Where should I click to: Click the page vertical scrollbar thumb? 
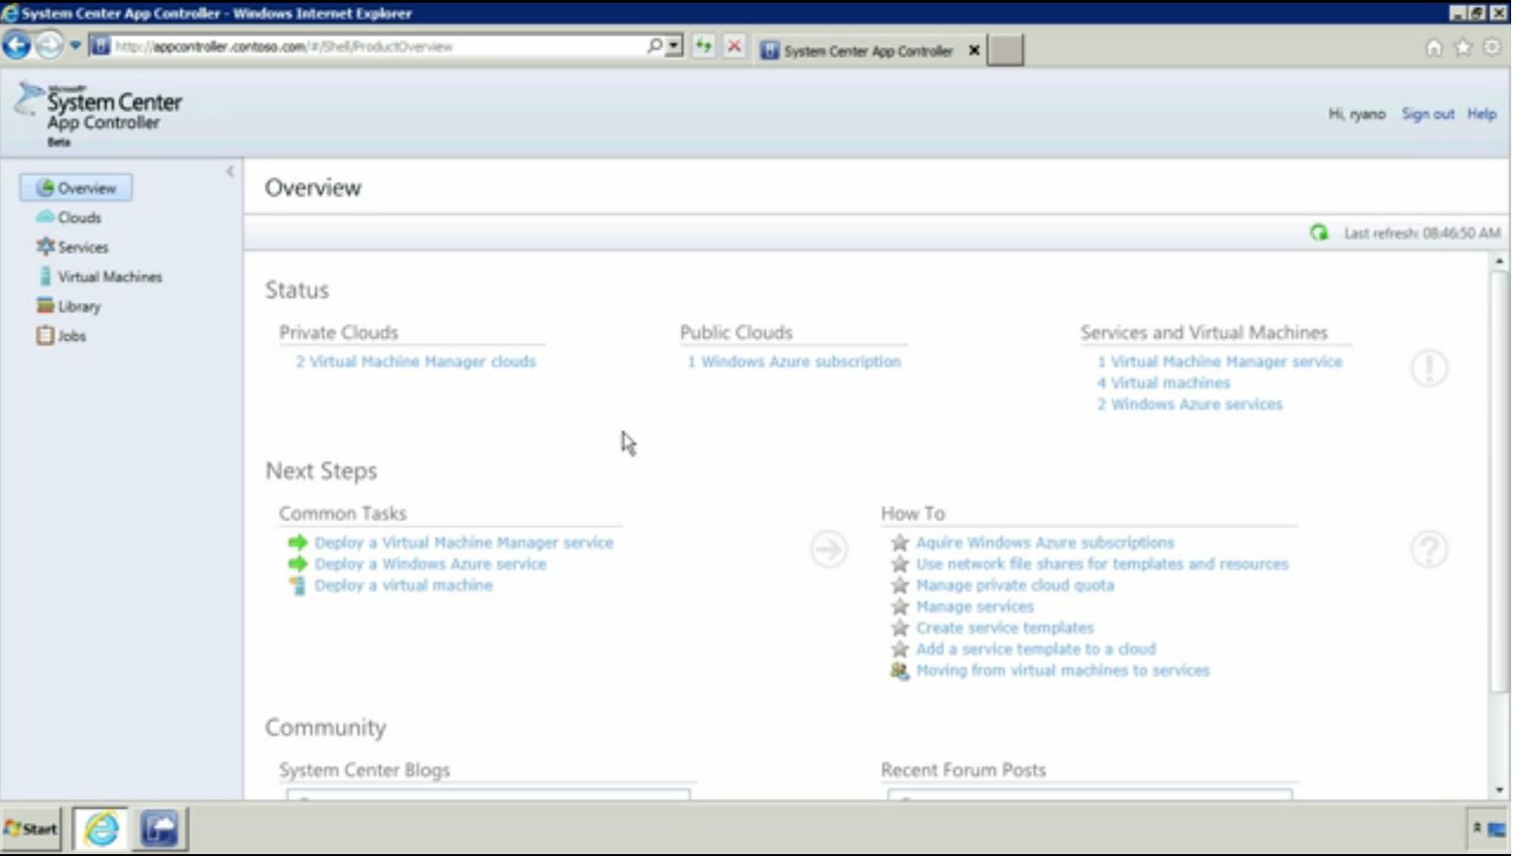[1499, 482]
